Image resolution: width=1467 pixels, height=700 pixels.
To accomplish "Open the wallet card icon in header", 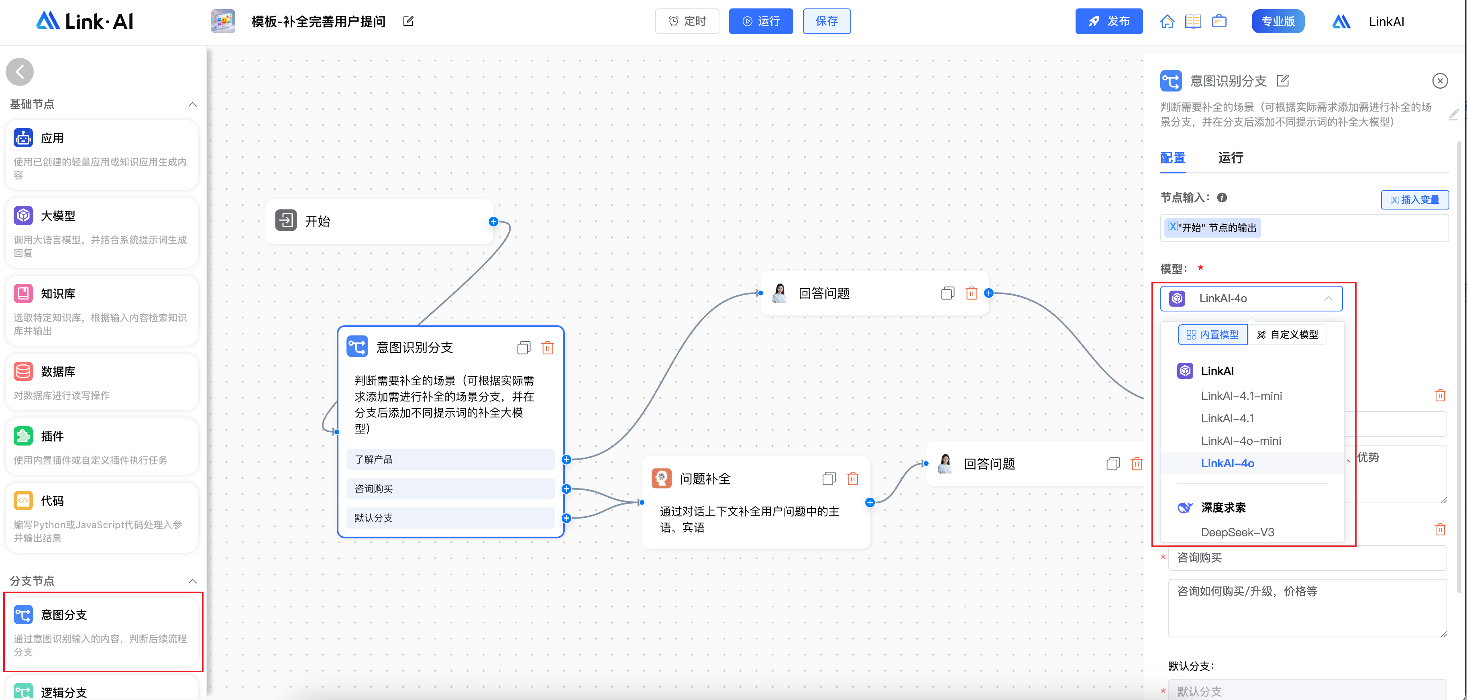I will pyautogui.click(x=1219, y=22).
